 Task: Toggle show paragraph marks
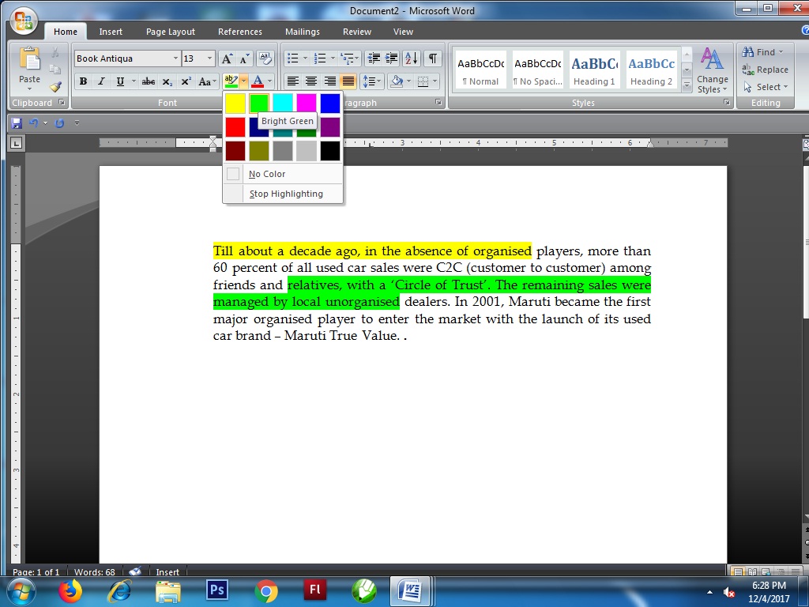(433, 58)
